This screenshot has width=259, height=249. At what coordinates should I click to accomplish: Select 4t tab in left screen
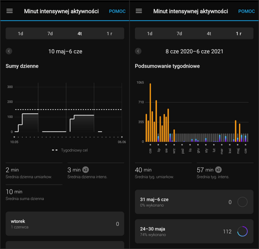80,34
